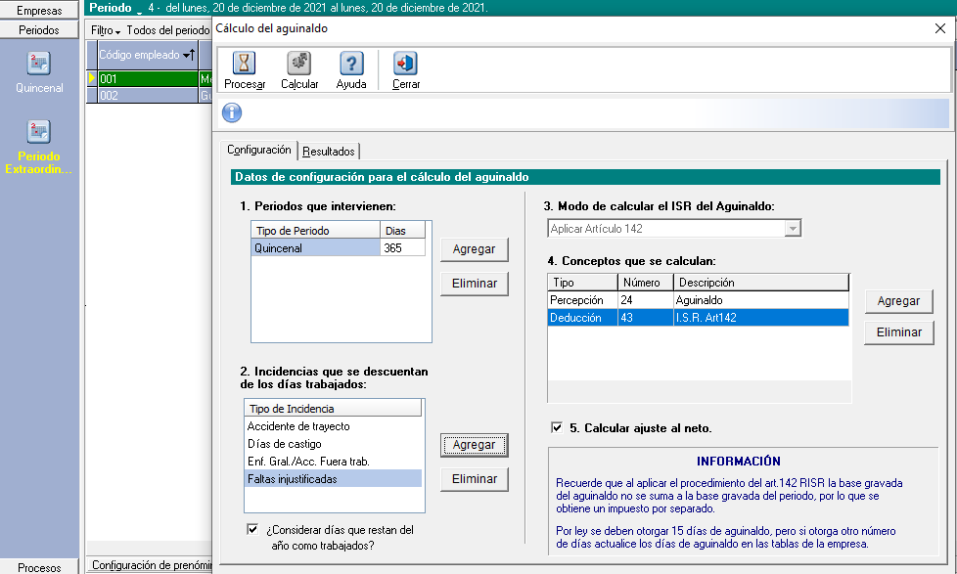The width and height of the screenshot is (957, 574).
Task: Select 'Días de castigo' incidence
Action: (334, 444)
